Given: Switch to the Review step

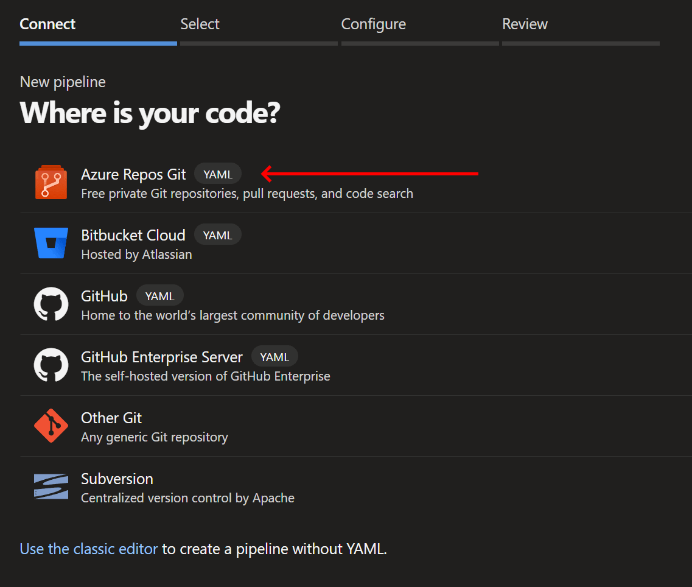Looking at the screenshot, I should click(525, 24).
